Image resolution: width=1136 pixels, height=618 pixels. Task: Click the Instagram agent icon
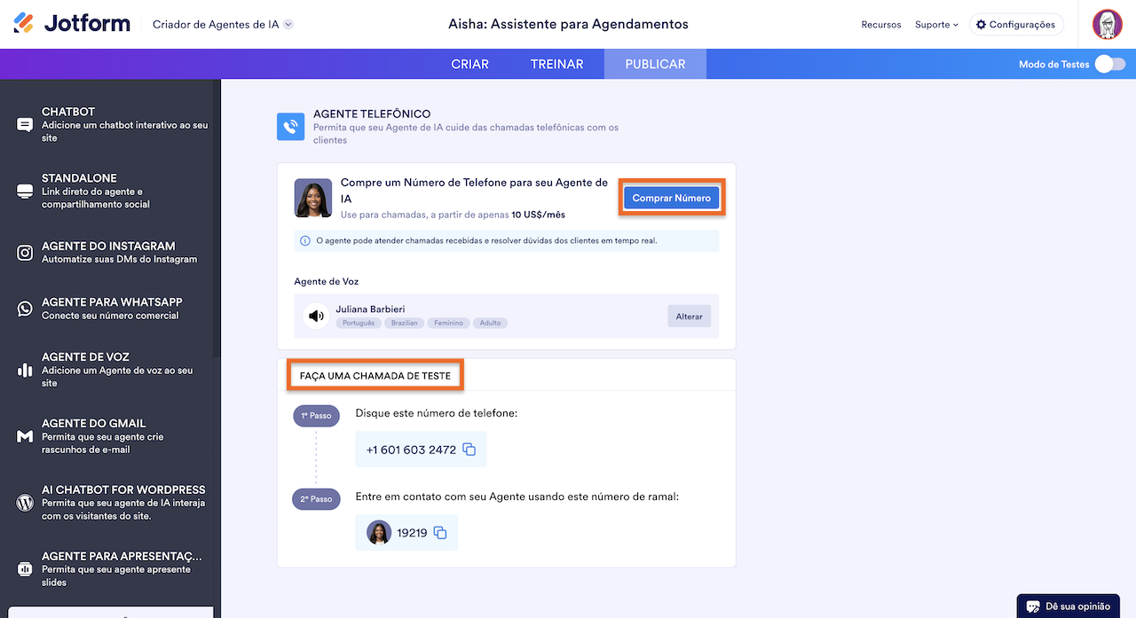point(25,253)
